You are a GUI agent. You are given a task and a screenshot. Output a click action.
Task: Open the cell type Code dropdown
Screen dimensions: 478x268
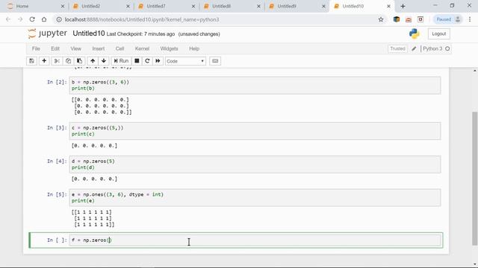click(x=185, y=61)
